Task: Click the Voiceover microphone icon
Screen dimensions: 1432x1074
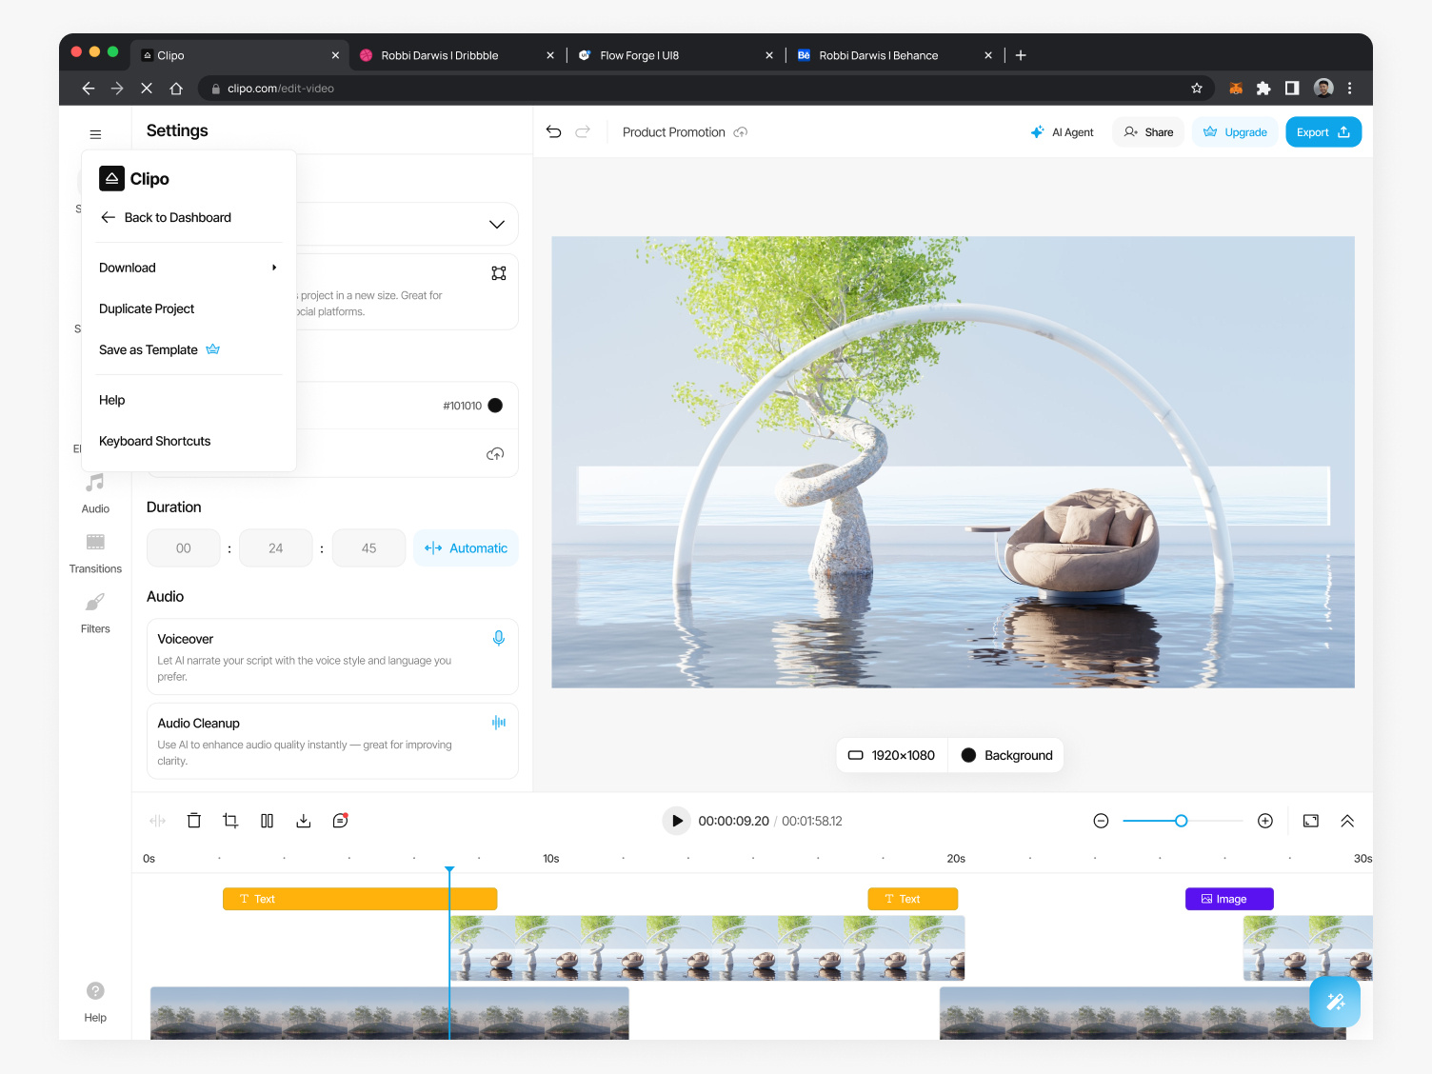Action: (x=499, y=637)
